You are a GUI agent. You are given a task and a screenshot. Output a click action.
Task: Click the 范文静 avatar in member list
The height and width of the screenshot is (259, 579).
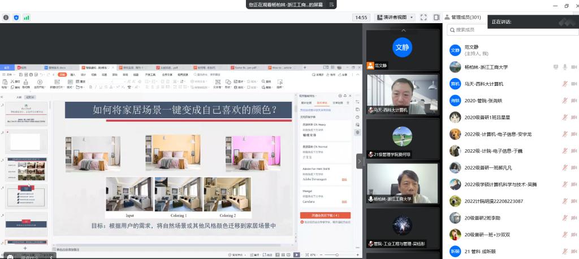455,50
